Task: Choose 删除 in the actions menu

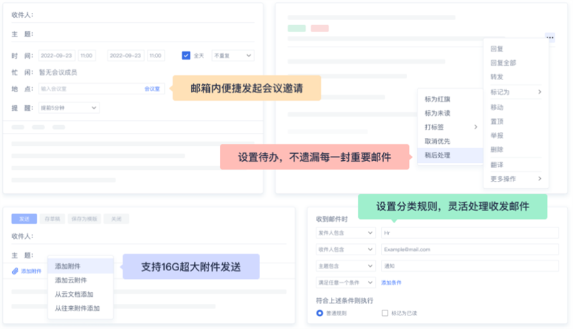Action: 496,149
